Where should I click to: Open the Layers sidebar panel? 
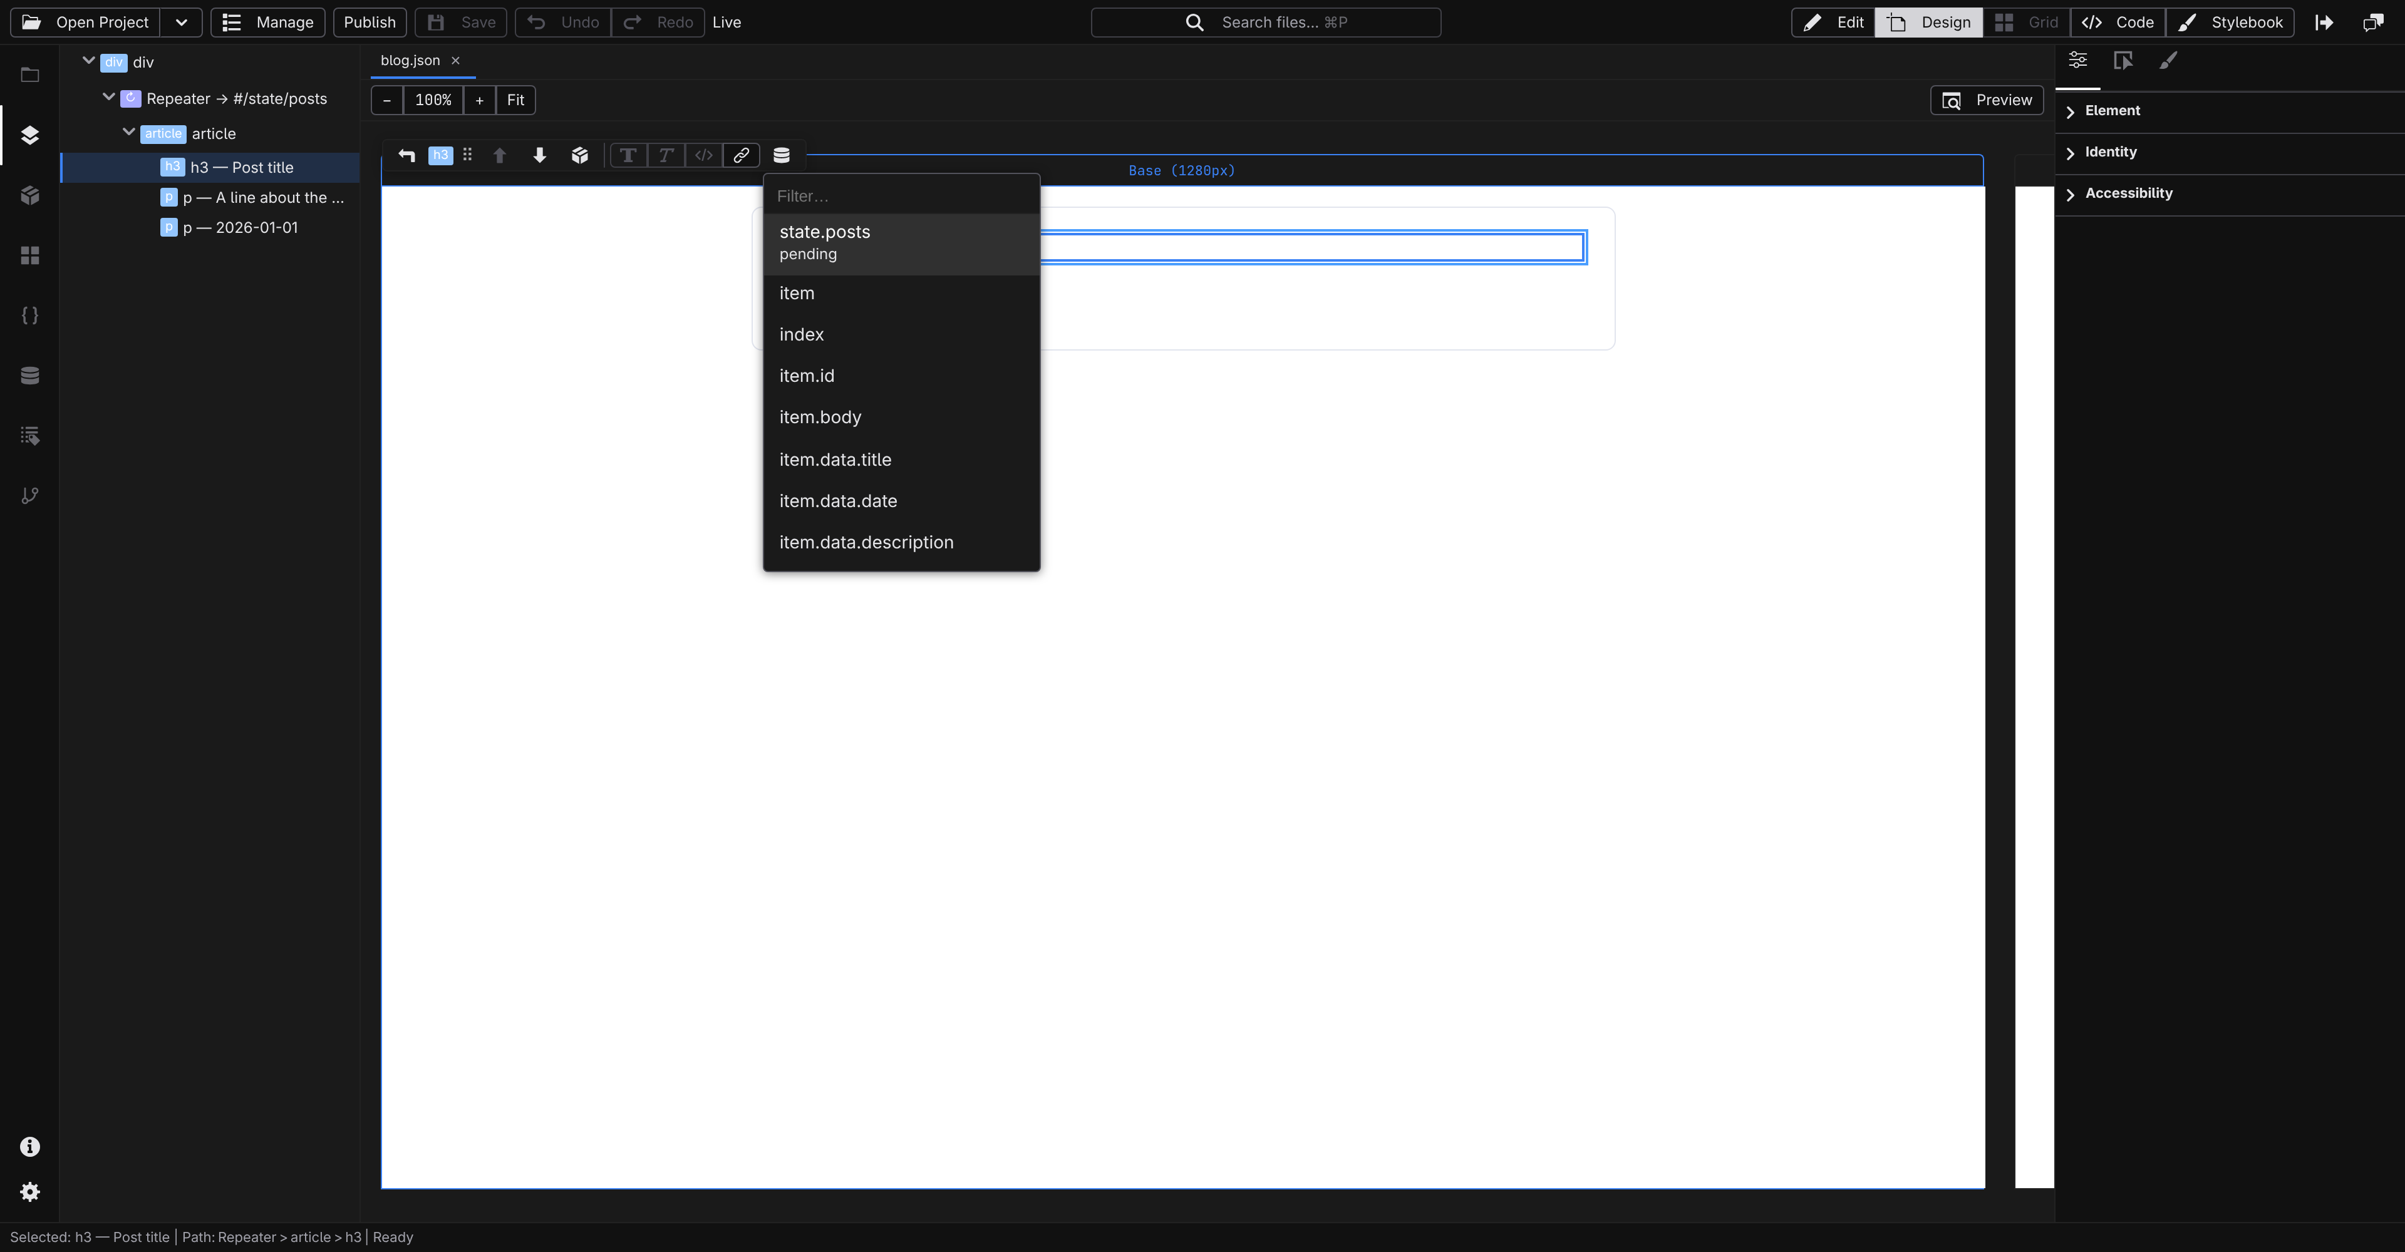pos(30,135)
